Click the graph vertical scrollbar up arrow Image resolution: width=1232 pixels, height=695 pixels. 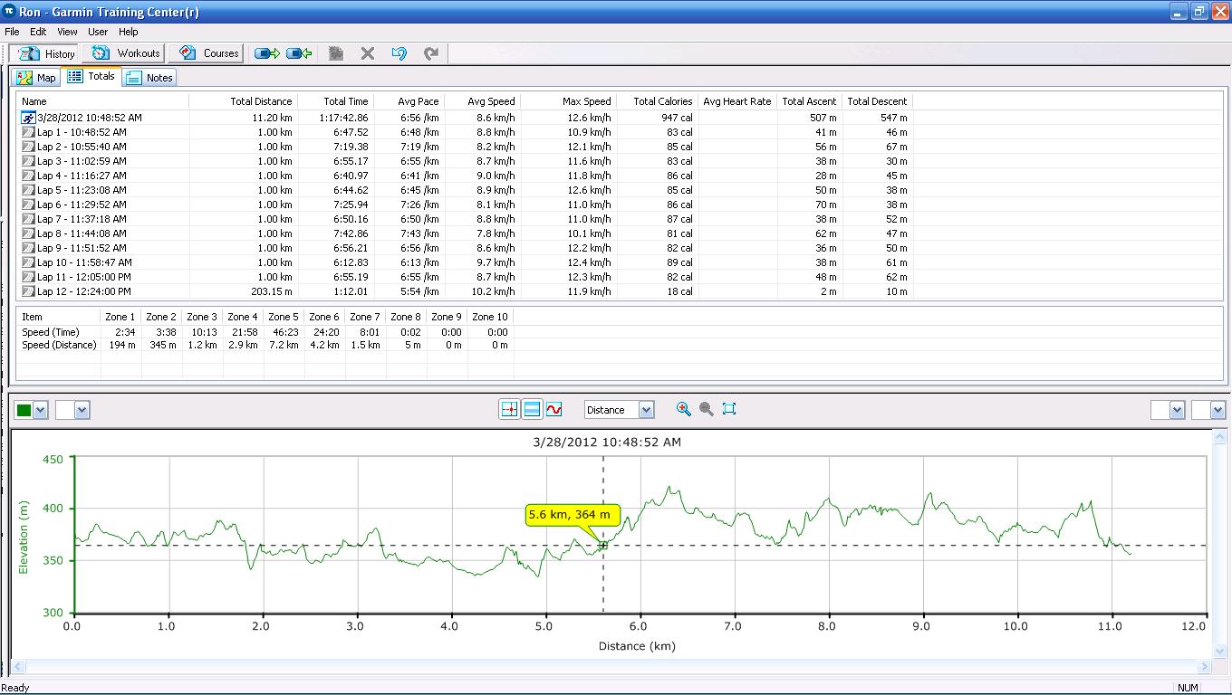pyautogui.click(x=1218, y=437)
